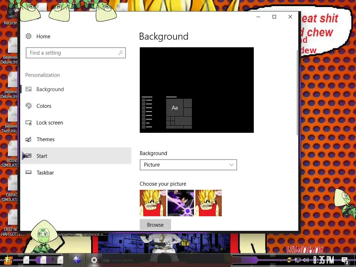Minimize the Settings window
Viewport: 356px width, 267px height.
[x=258, y=17]
